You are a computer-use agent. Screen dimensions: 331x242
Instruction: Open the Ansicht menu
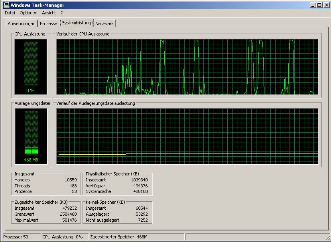[49, 13]
